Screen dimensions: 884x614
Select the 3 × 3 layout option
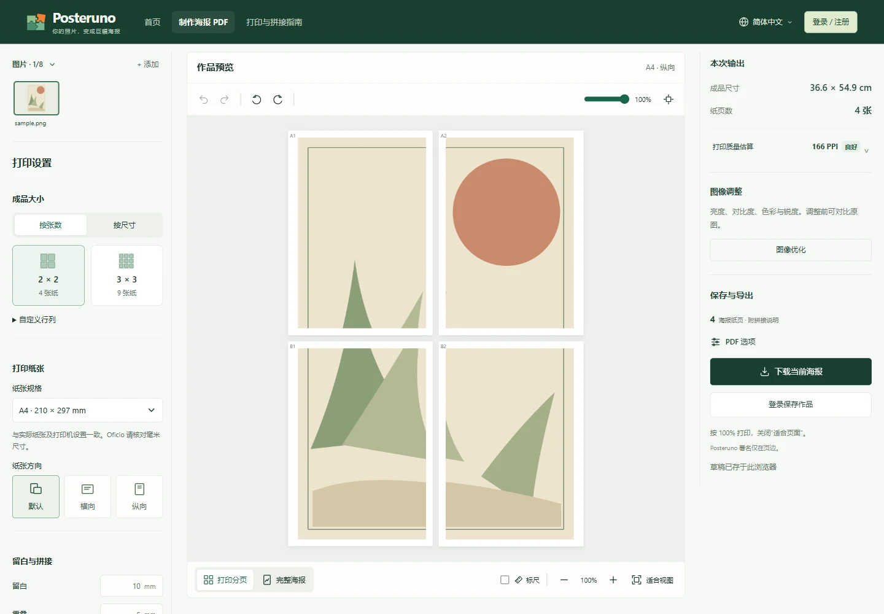click(126, 275)
